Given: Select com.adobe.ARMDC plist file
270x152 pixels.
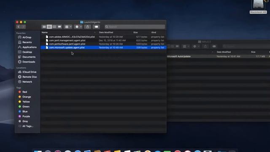Looking at the screenshot, I should (x=103, y=37).
